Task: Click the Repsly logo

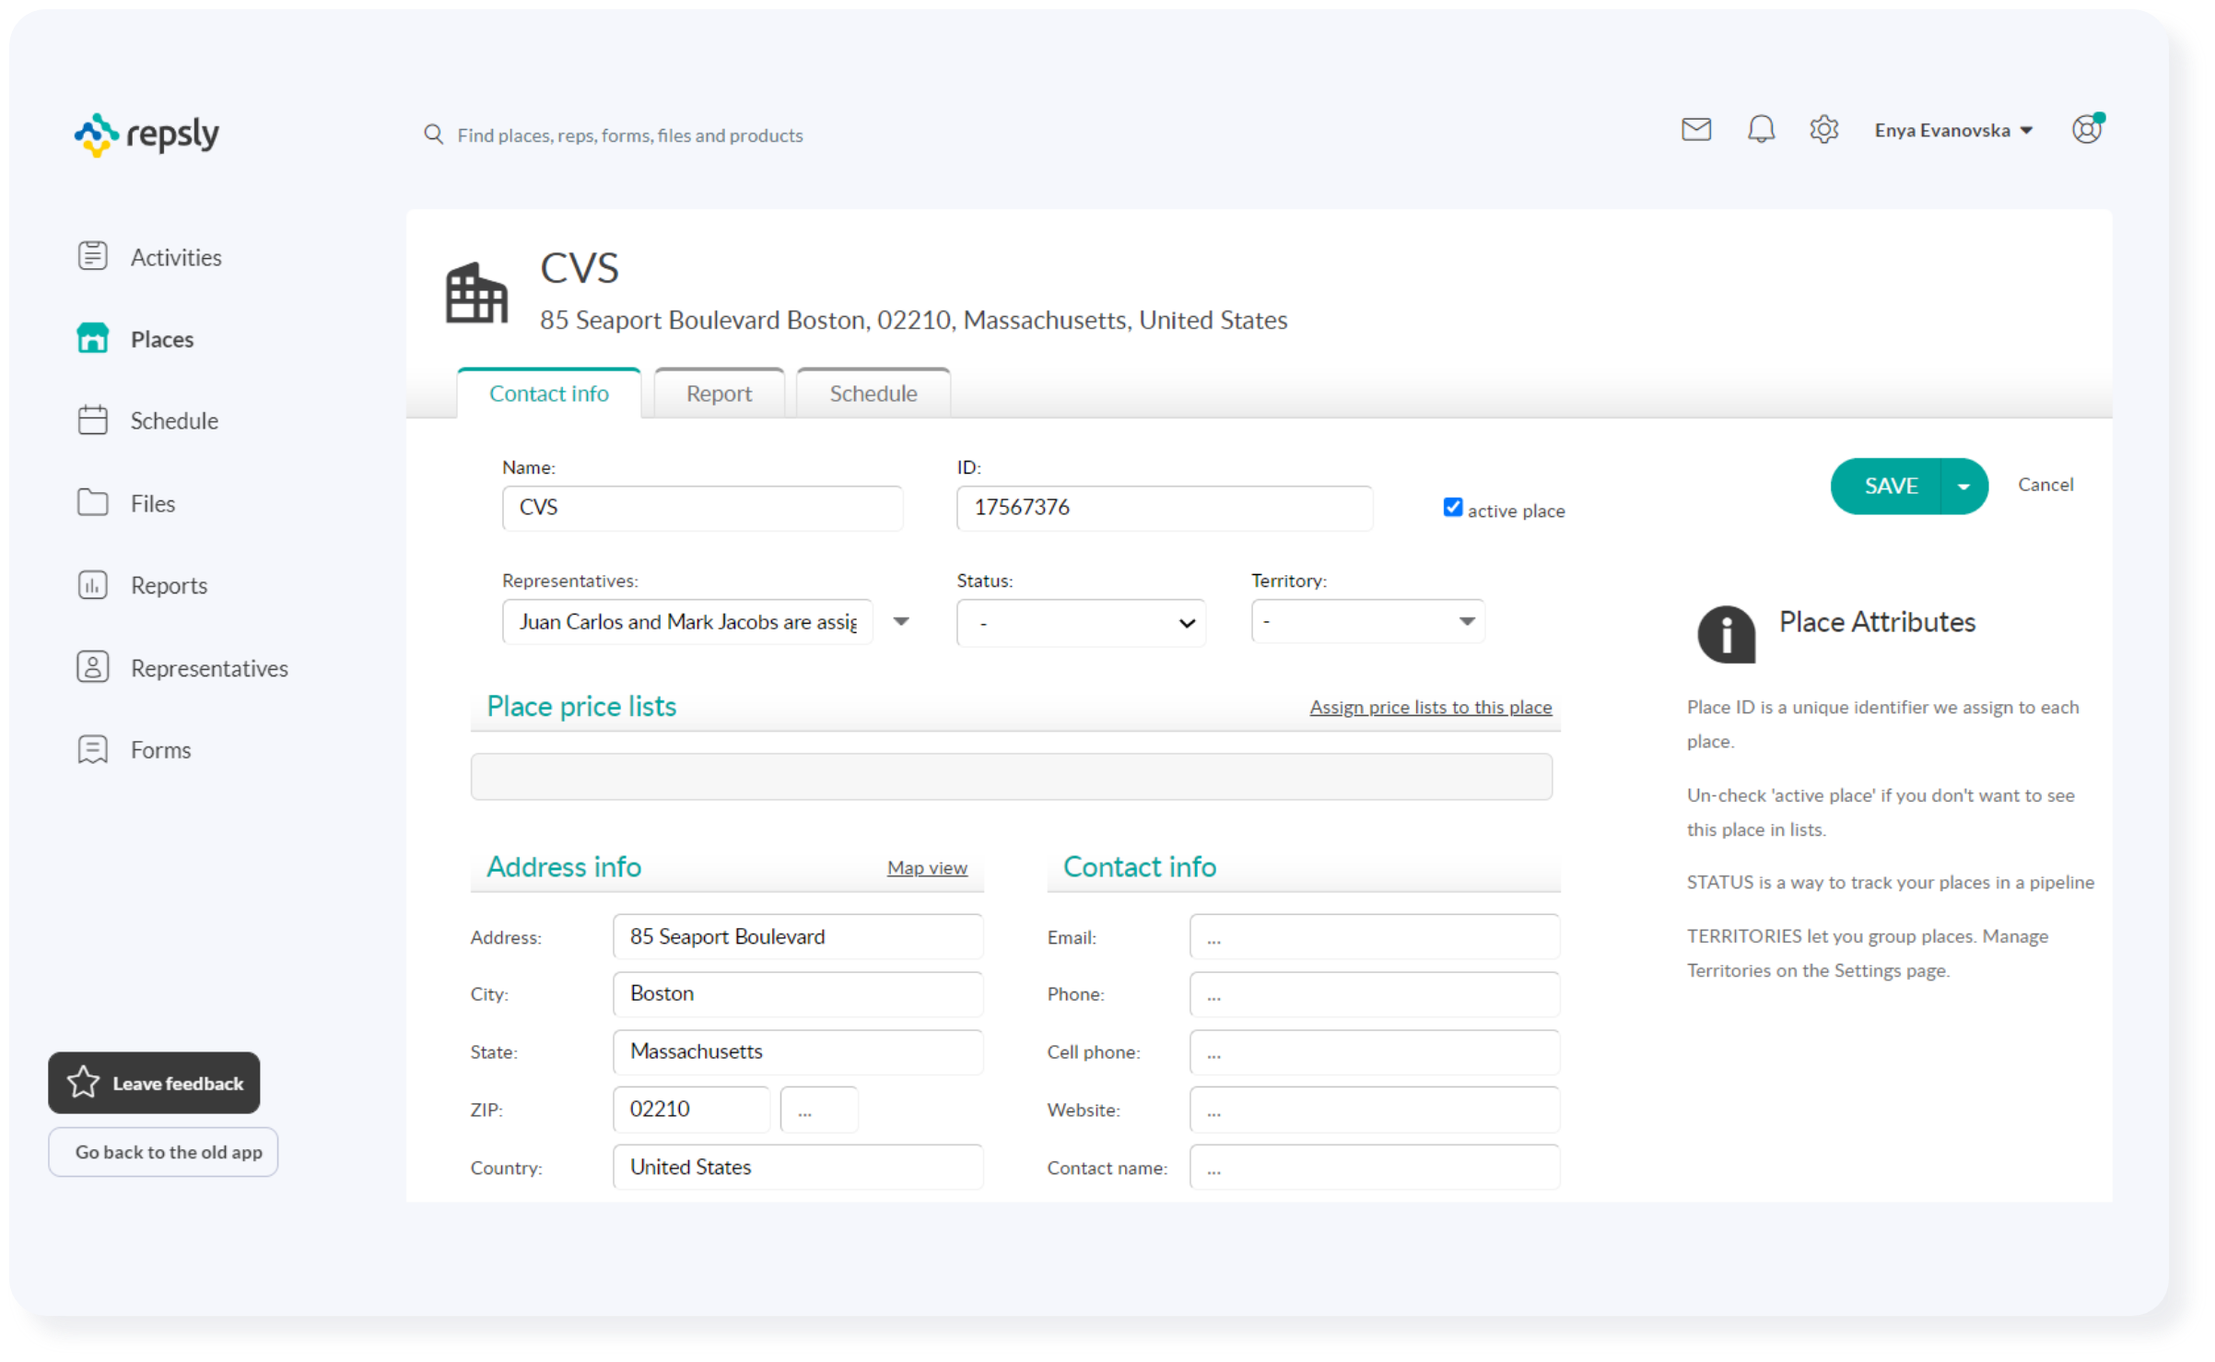Action: tap(146, 135)
